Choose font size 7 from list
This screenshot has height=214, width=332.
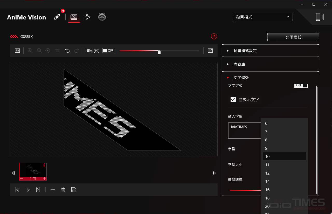click(285, 132)
